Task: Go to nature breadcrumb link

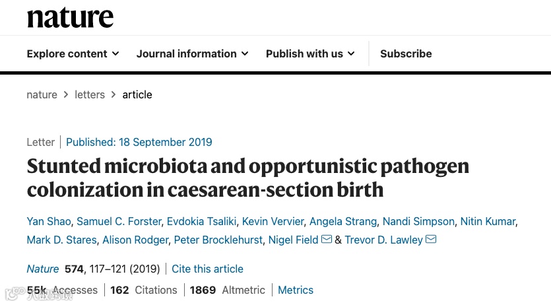Action: click(x=42, y=94)
